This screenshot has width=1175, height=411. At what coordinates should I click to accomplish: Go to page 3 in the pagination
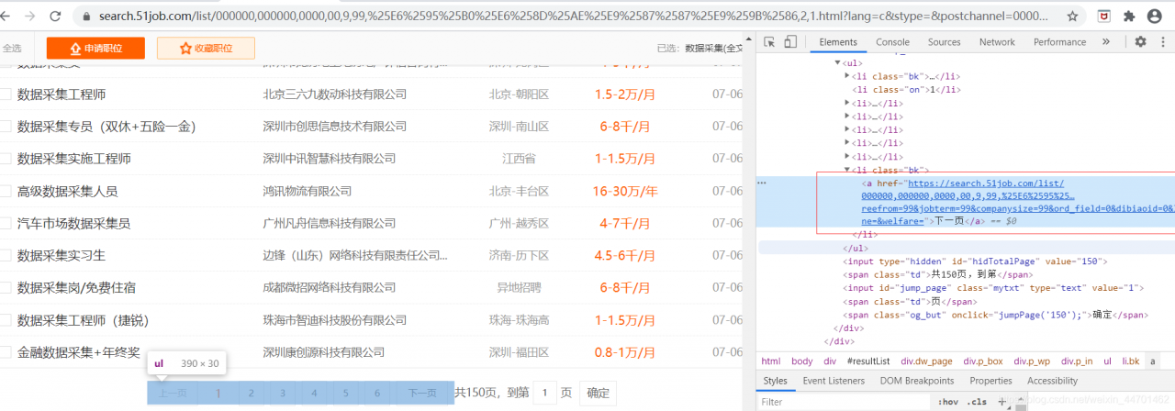pos(283,393)
